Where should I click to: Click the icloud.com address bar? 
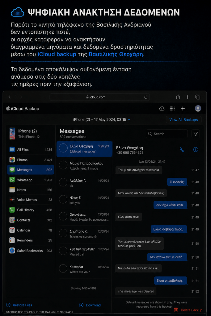tap(99, 97)
